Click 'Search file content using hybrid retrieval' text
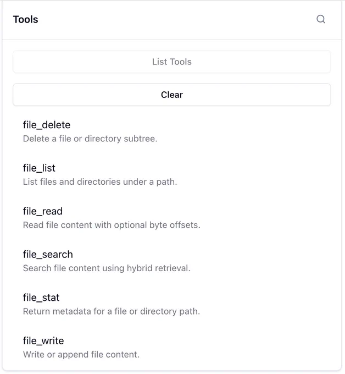 [x=107, y=268]
